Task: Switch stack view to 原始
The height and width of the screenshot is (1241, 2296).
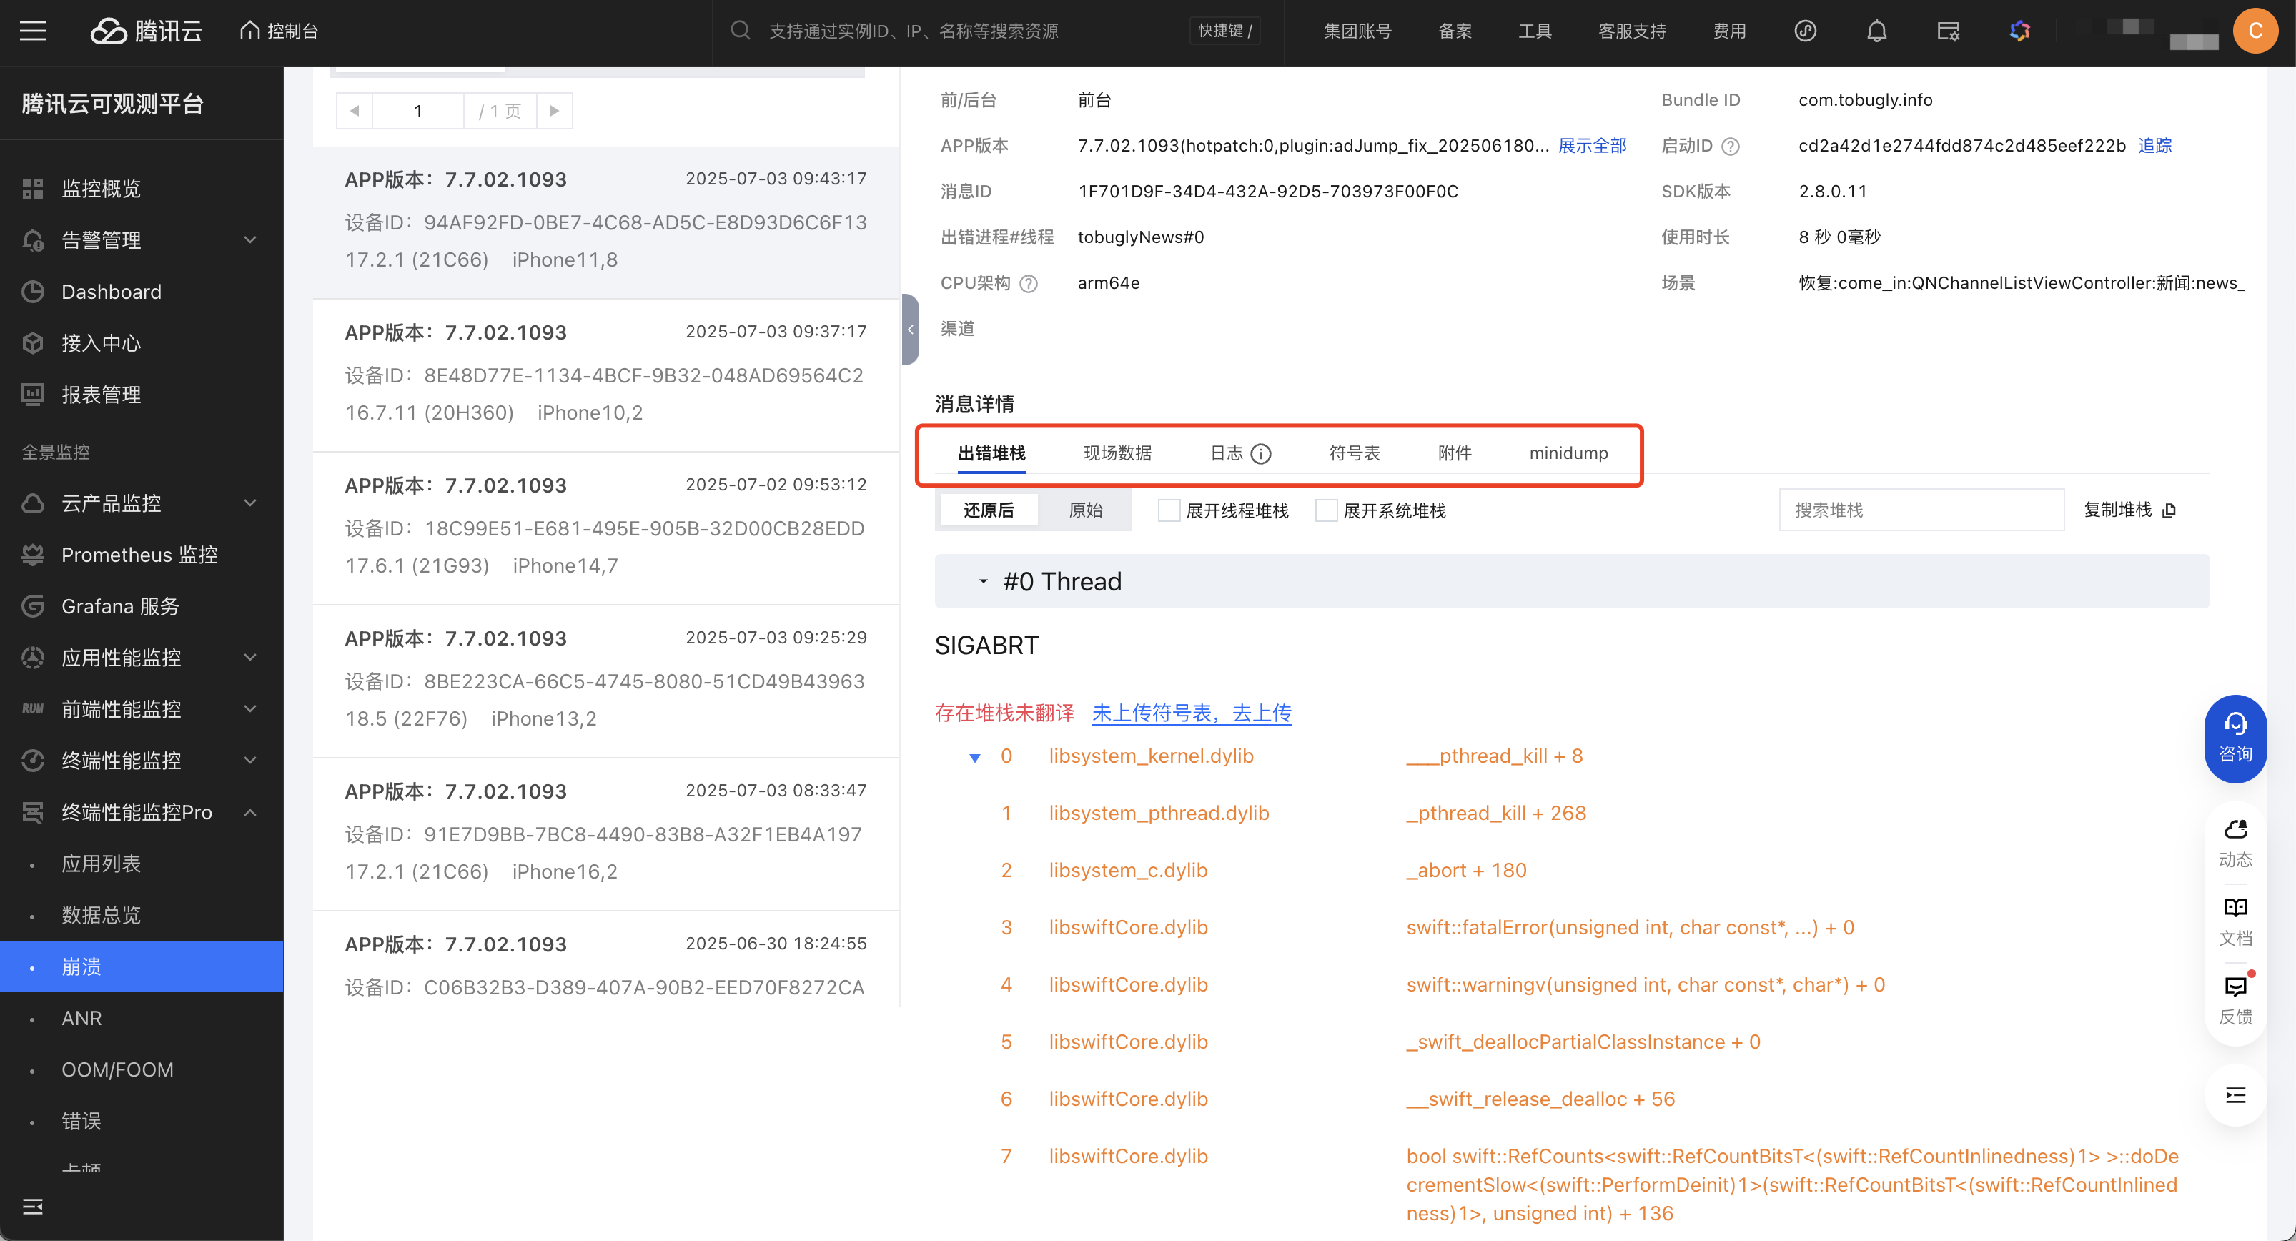Action: (x=1084, y=511)
